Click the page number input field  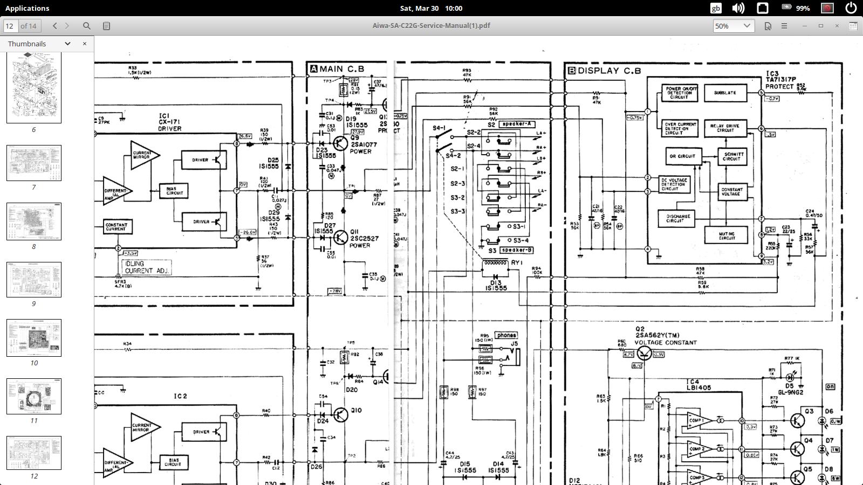tap(10, 25)
